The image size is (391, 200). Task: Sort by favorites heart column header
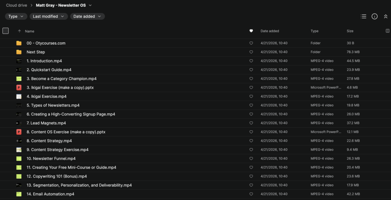[x=251, y=31]
